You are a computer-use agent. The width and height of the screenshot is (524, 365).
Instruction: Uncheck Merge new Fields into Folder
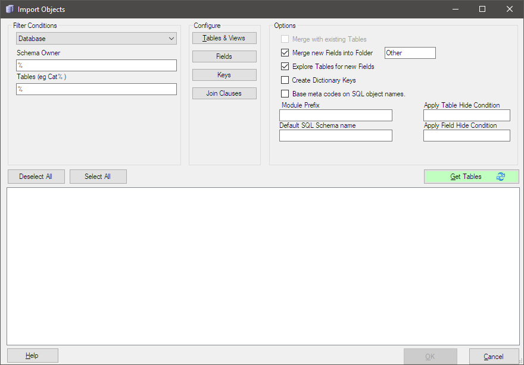[285, 53]
